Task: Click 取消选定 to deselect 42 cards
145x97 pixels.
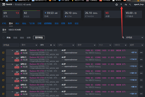Action: click(19, 4)
